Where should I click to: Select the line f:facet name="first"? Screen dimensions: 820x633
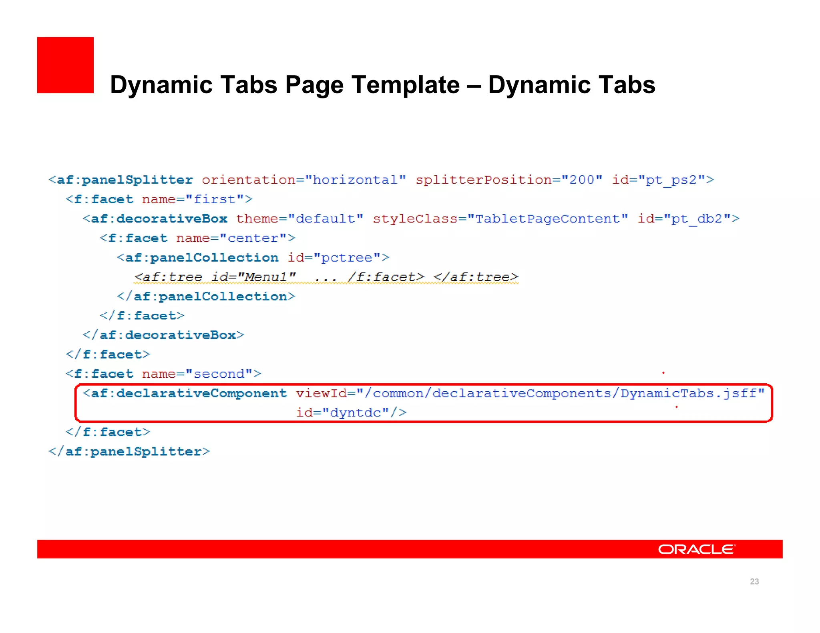159,199
